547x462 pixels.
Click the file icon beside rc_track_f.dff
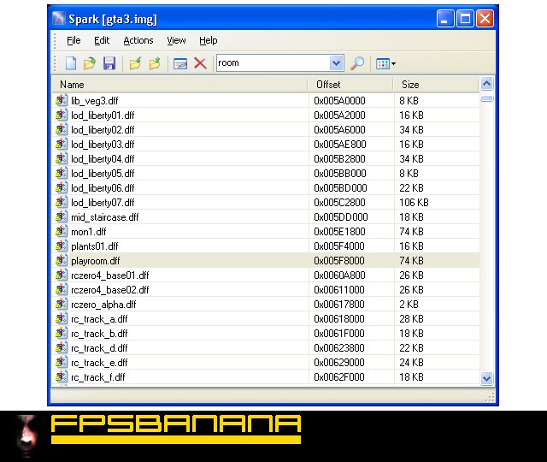point(62,376)
